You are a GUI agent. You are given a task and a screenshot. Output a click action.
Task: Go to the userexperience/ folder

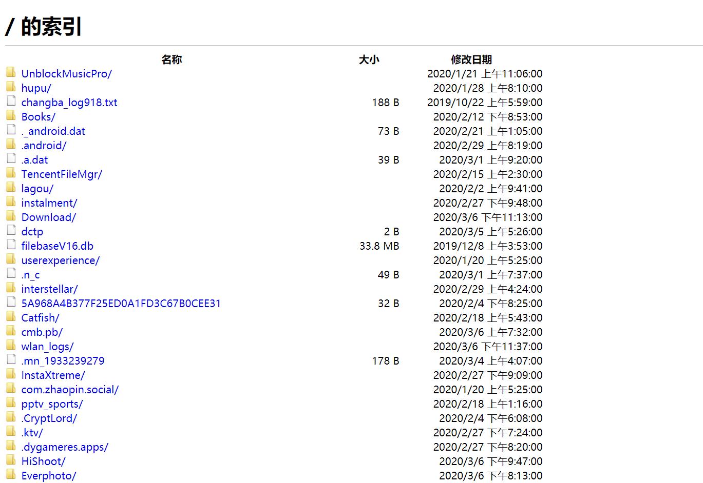click(61, 260)
